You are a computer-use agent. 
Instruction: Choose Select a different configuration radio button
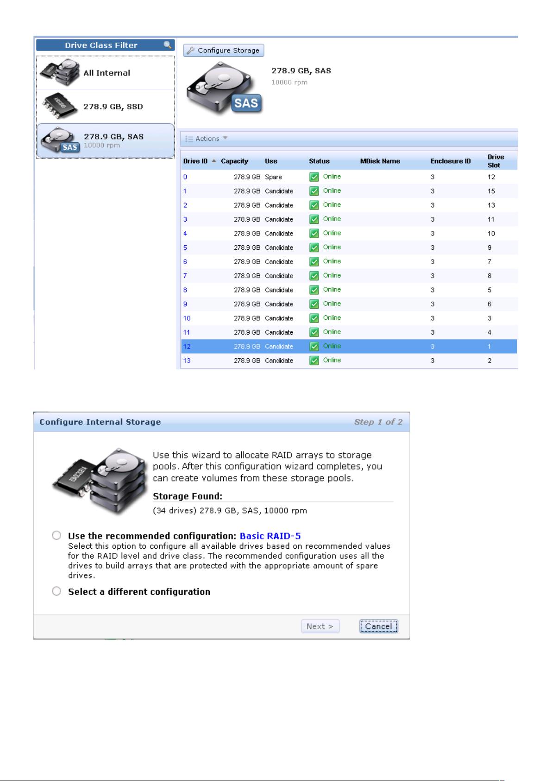pos(56,591)
